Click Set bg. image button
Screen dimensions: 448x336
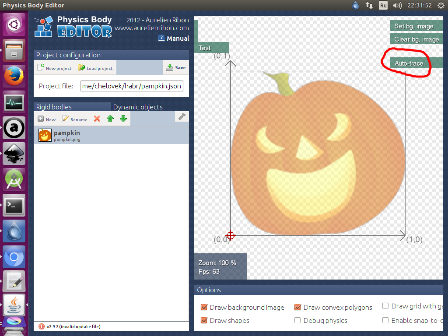[x=416, y=26]
